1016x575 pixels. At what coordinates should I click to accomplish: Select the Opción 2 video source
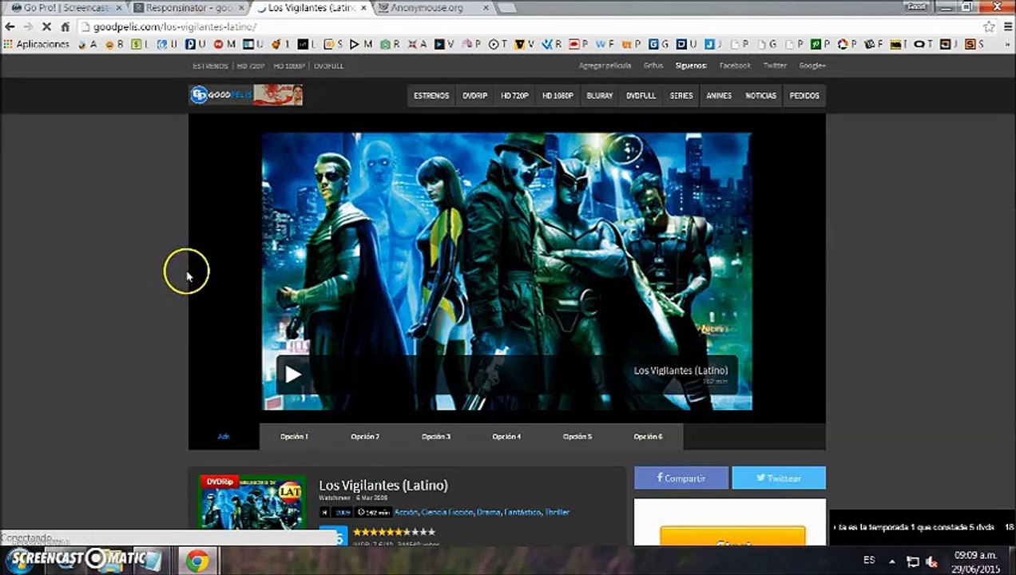(365, 437)
